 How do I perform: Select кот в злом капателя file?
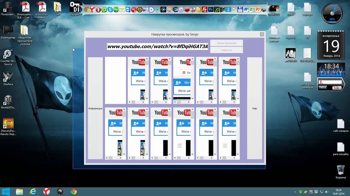(x=308, y=81)
